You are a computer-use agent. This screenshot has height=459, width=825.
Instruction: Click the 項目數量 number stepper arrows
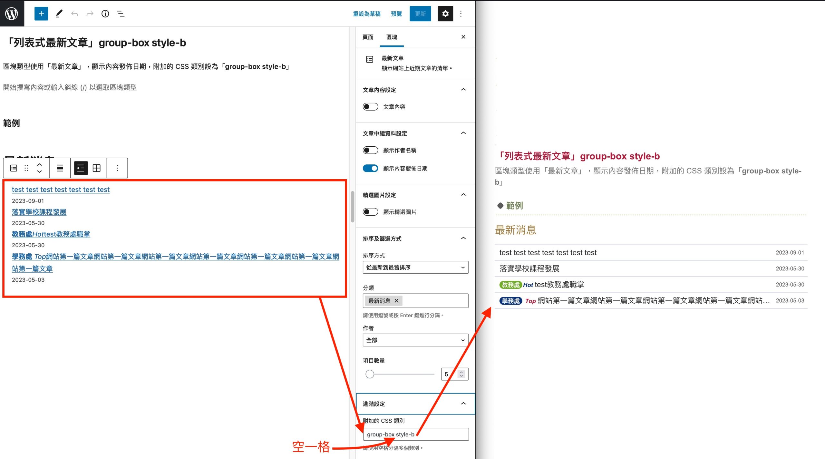click(461, 374)
